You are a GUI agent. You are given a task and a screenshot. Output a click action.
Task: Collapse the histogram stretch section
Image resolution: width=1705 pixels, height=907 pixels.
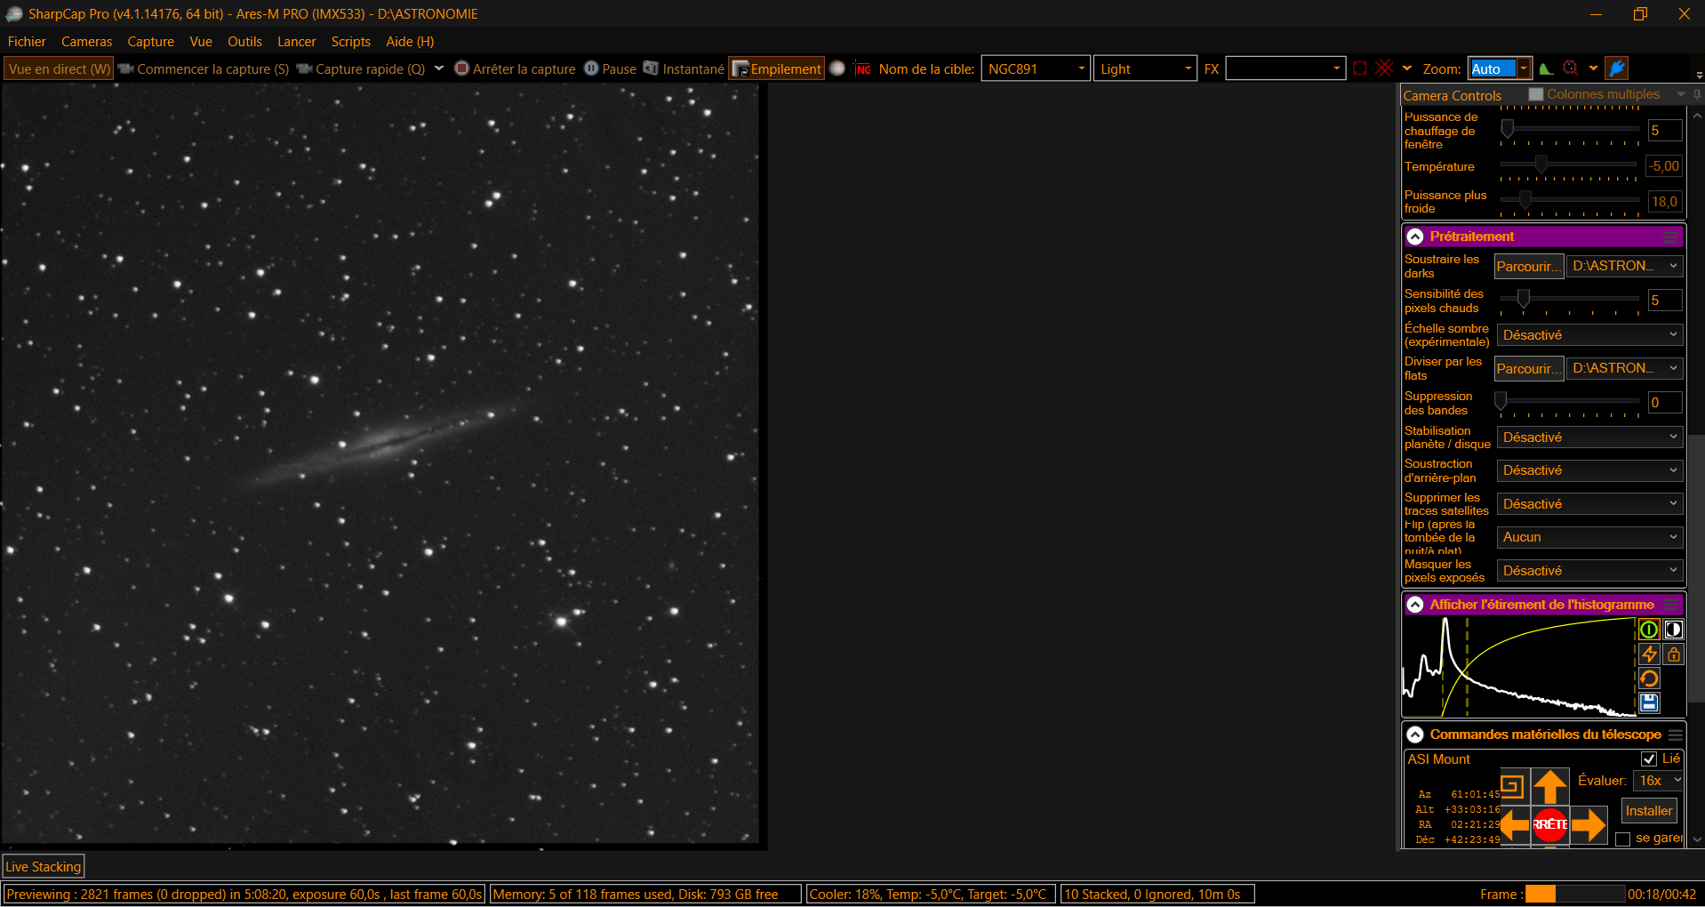[1415, 605]
